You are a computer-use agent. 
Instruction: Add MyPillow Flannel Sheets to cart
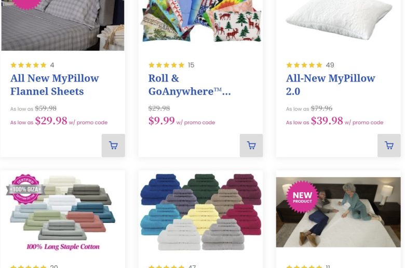[113, 145]
